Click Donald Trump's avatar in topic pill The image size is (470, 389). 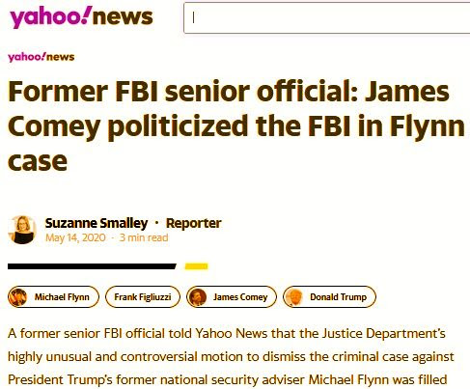tap(293, 296)
